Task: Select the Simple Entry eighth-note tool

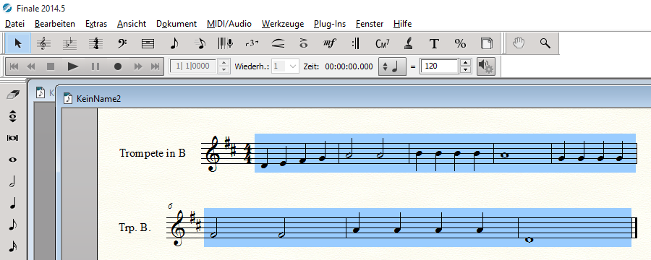Action: [174, 43]
